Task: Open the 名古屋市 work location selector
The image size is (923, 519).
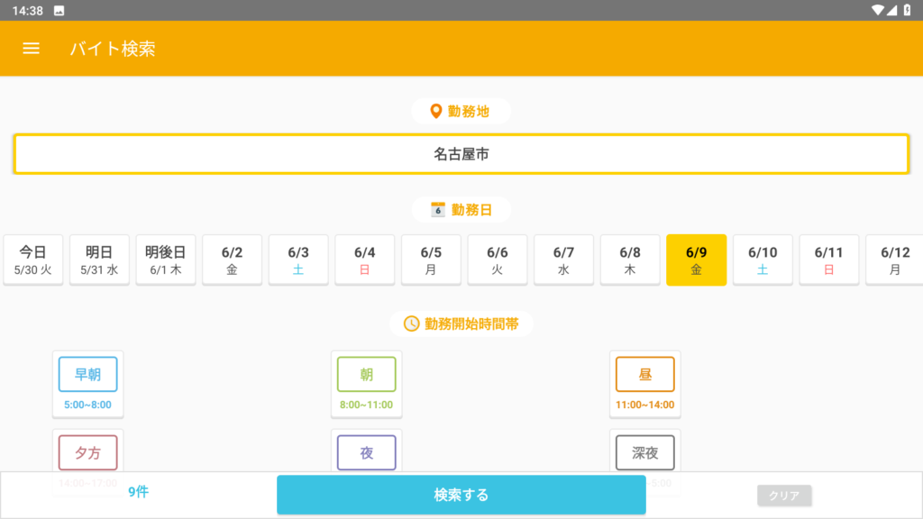Action: click(461, 154)
